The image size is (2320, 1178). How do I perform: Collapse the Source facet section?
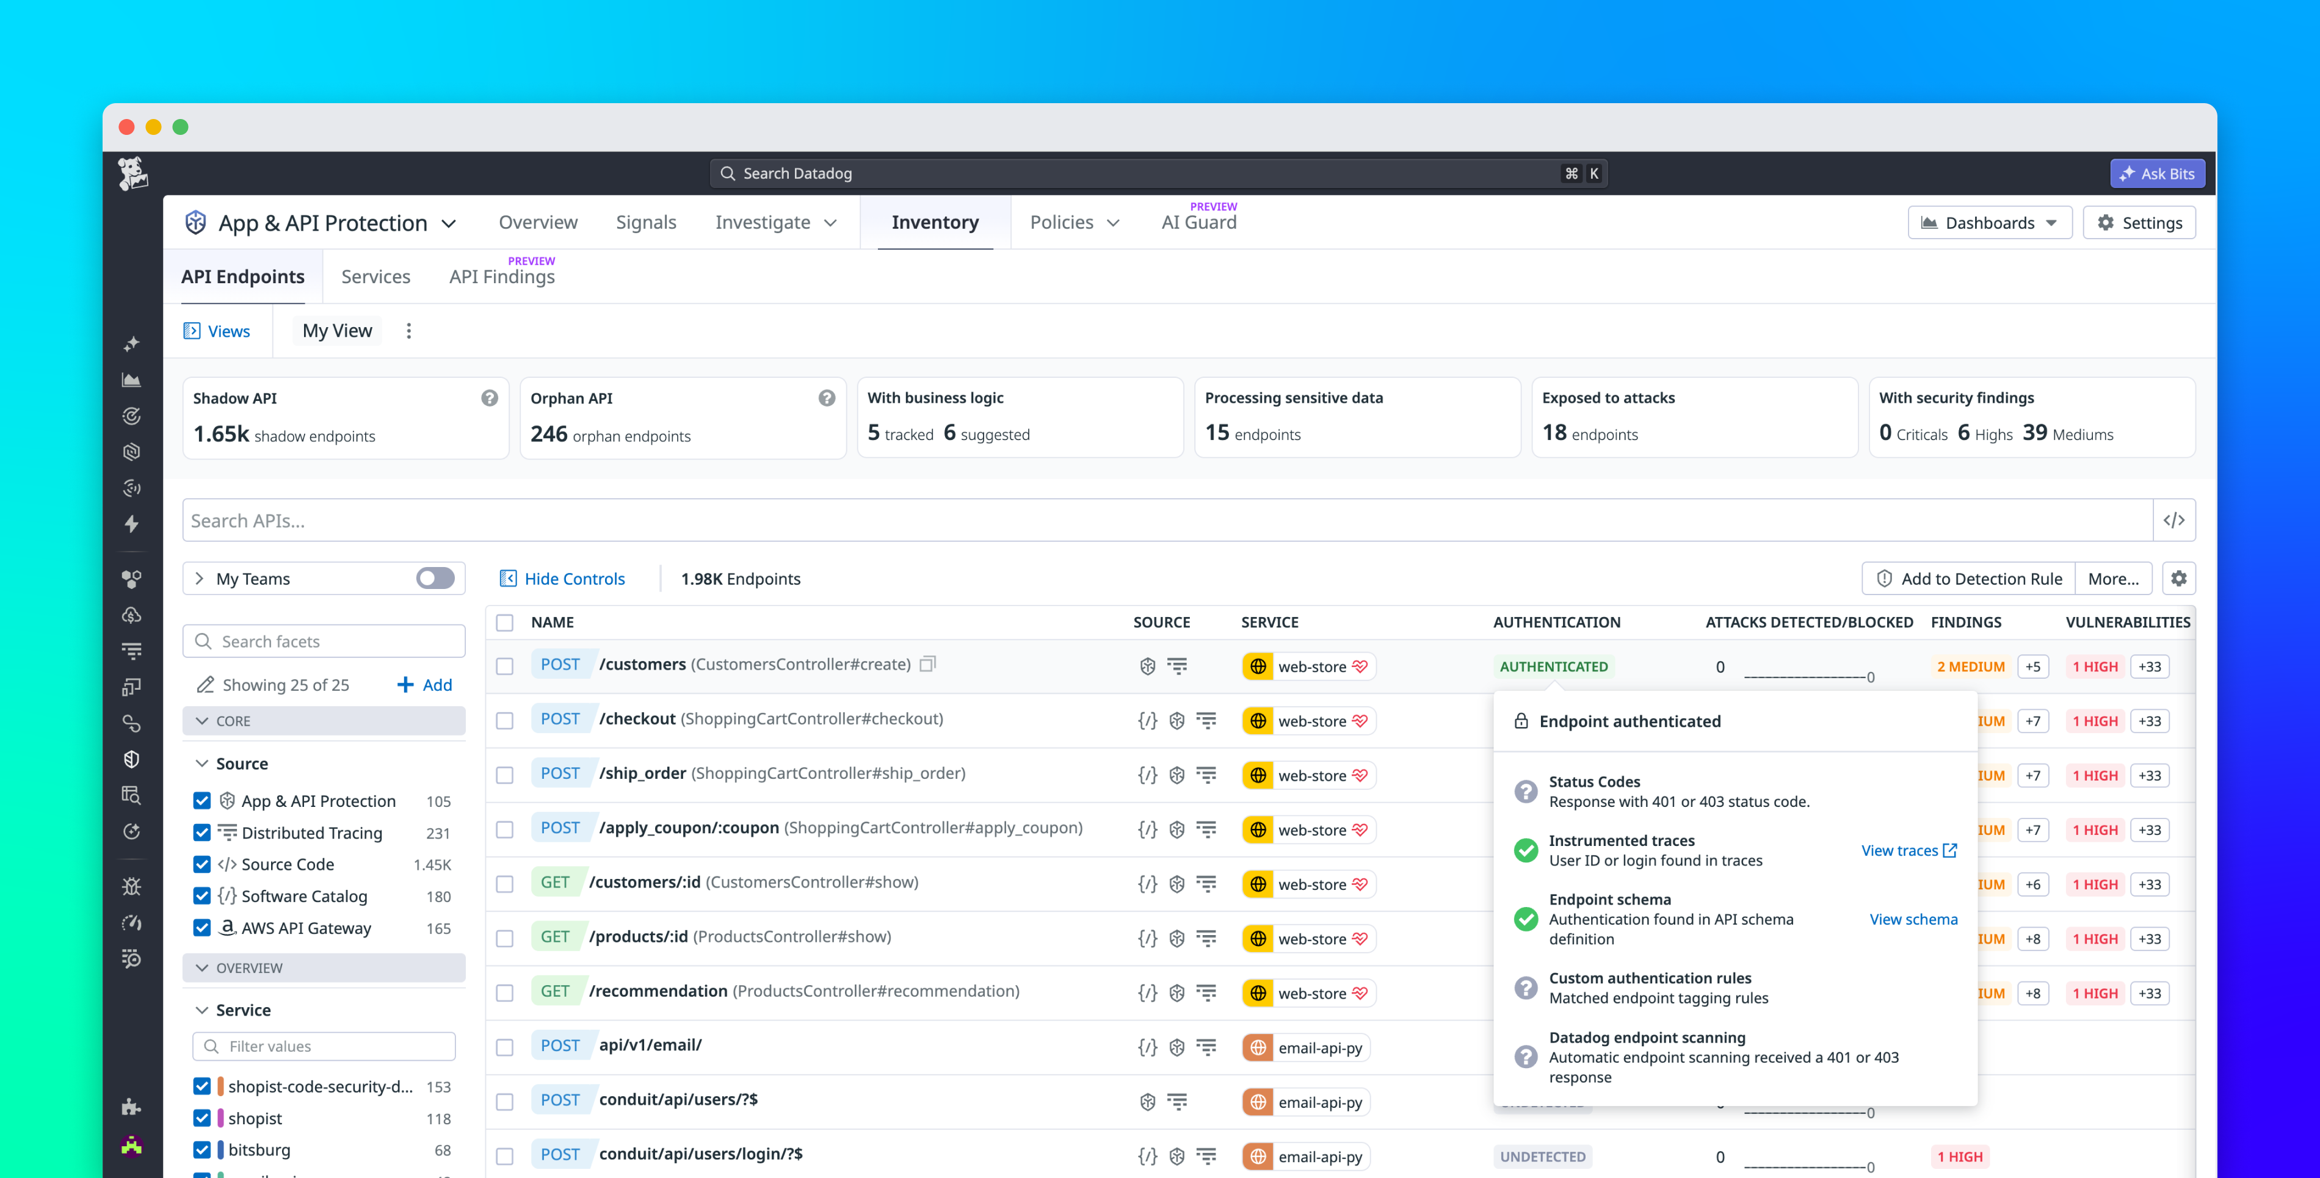pos(201,764)
